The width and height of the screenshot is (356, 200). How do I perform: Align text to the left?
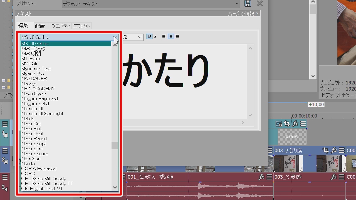click(x=164, y=36)
